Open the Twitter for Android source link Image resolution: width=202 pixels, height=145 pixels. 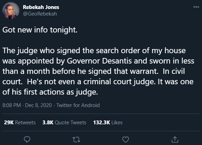[x=78, y=105]
